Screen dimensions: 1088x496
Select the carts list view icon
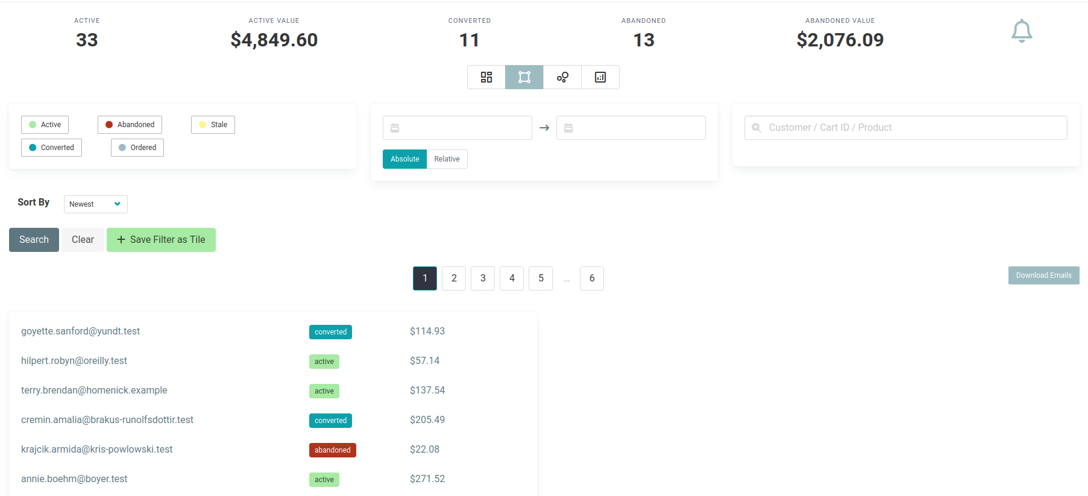524,77
